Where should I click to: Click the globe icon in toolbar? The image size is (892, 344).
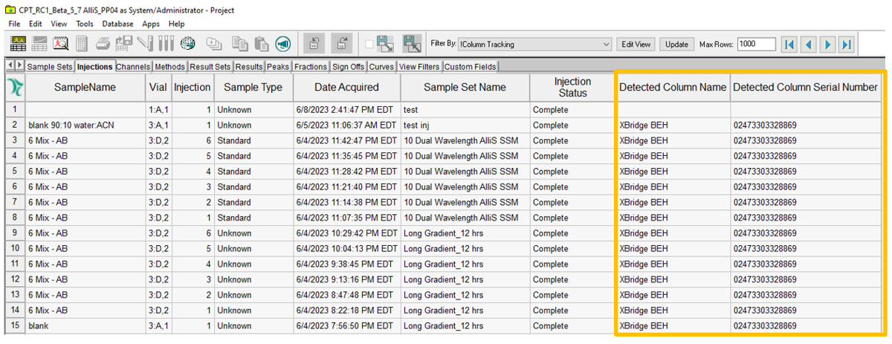point(187,44)
